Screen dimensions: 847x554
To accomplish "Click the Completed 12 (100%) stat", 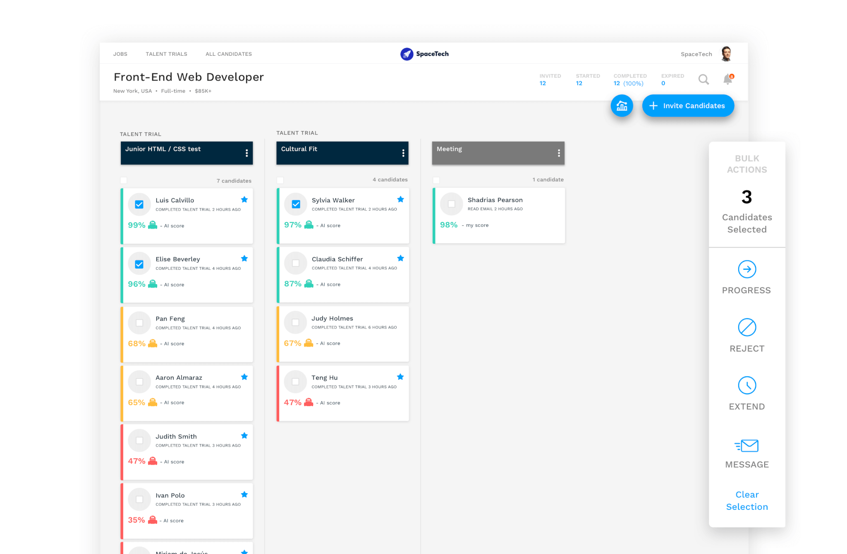I will (628, 83).
